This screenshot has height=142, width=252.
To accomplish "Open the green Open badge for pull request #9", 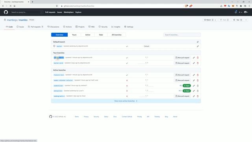I will 187,86.
